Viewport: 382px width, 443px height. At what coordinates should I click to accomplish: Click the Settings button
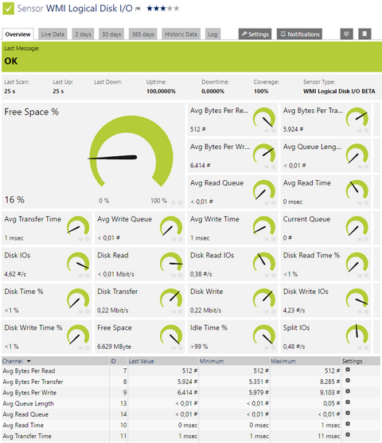[255, 34]
